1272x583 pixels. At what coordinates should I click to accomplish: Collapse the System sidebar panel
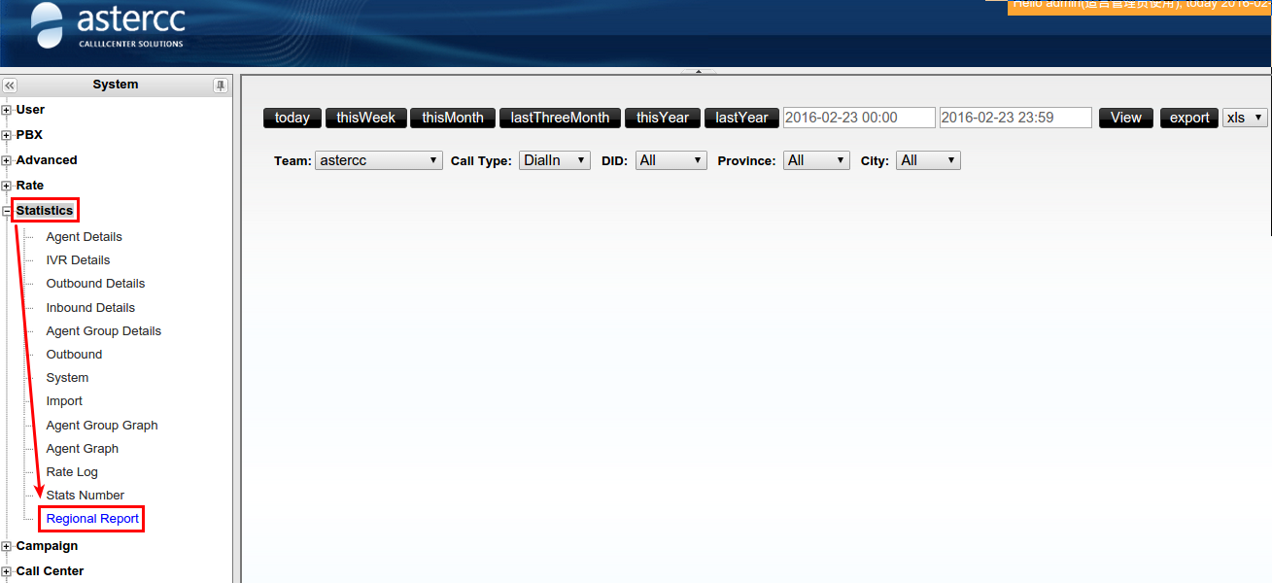click(x=10, y=86)
